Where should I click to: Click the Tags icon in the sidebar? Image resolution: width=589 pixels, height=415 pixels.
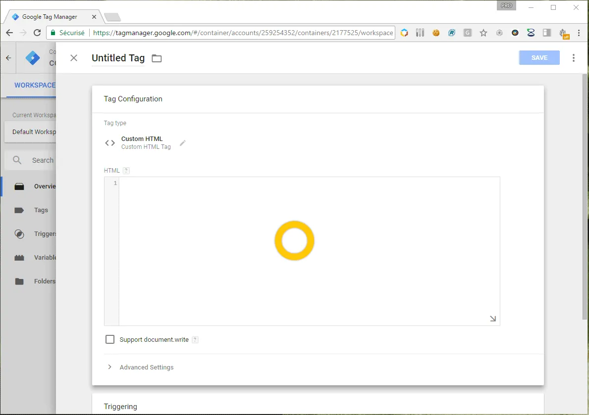19,210
